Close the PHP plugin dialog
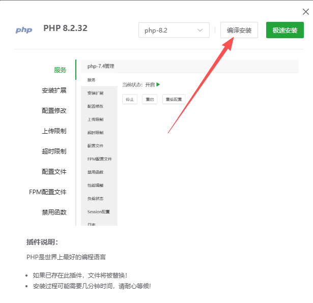Screen dimensions: 313x303 click(305, 12)
